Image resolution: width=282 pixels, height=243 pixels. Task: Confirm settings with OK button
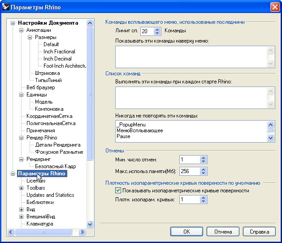(x=187, y=232)
